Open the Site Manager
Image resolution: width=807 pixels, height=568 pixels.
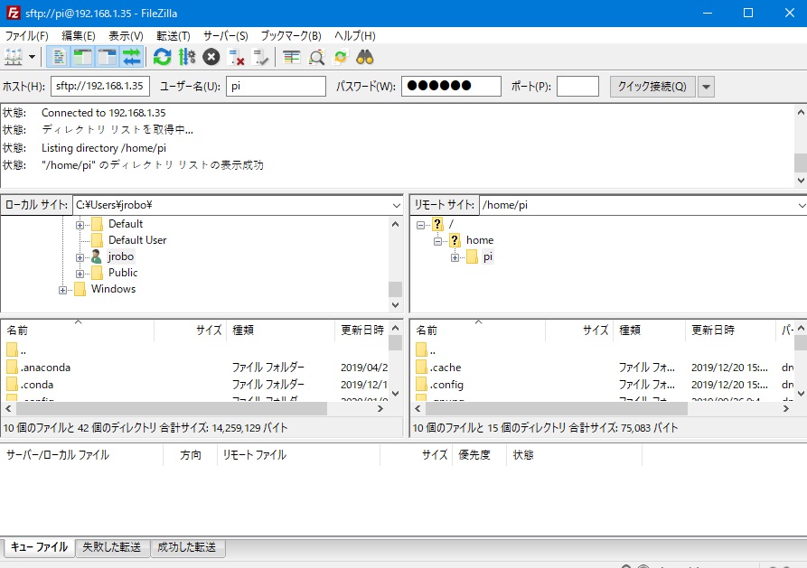[14, 57]
